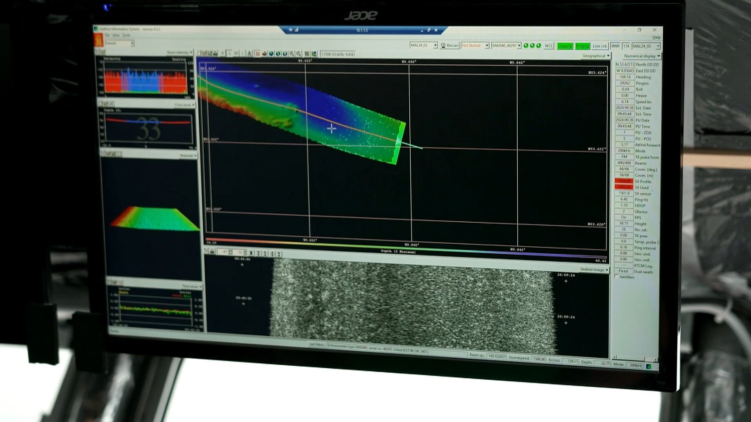Click the compass tool icon in toolbar
The image size is (751, 422).
click(250, 53)
